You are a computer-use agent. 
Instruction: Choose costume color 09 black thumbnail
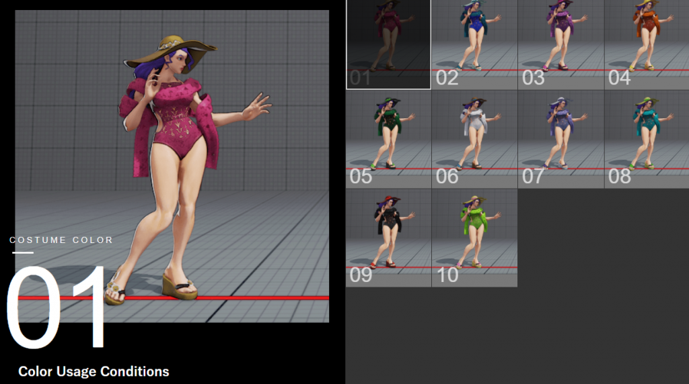pyautogui.click(x=388, y=238)
